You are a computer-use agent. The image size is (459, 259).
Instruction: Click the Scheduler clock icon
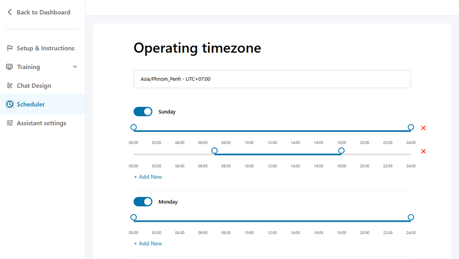click(9, 104)
